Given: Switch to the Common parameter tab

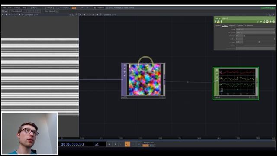Looking at the screenshot, I should tap(249, 26).
